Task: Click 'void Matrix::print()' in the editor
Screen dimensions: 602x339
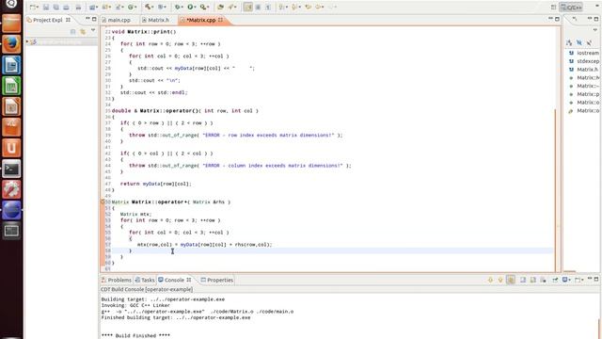Action: (x=144, y=31)
